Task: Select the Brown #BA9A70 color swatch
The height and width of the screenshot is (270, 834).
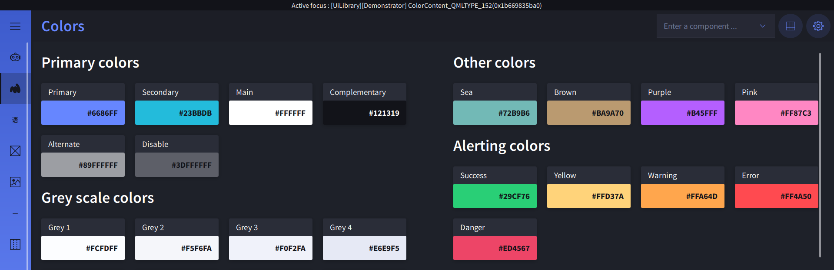Action: tap(589, 113)
